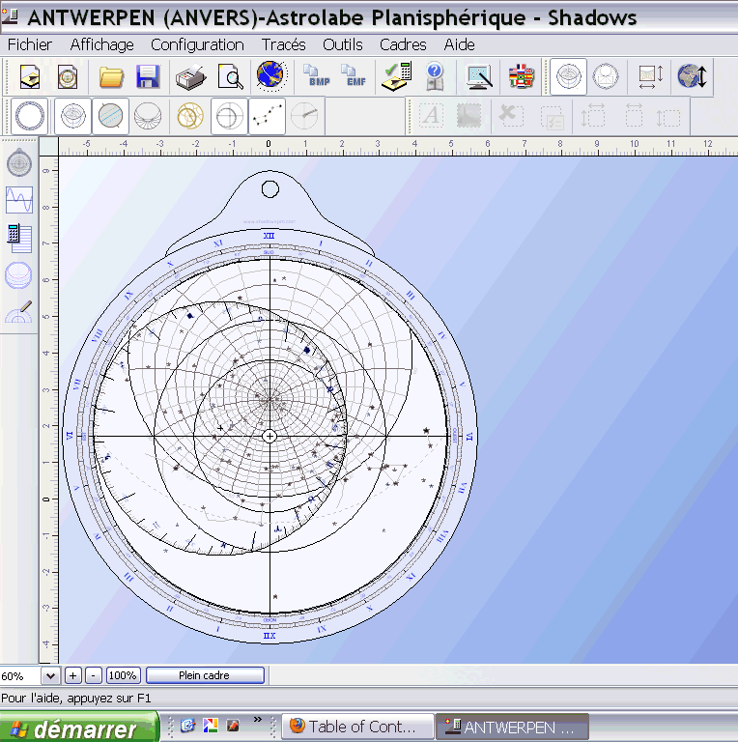Reset zoom with the 100% button

tap(123, 675)
